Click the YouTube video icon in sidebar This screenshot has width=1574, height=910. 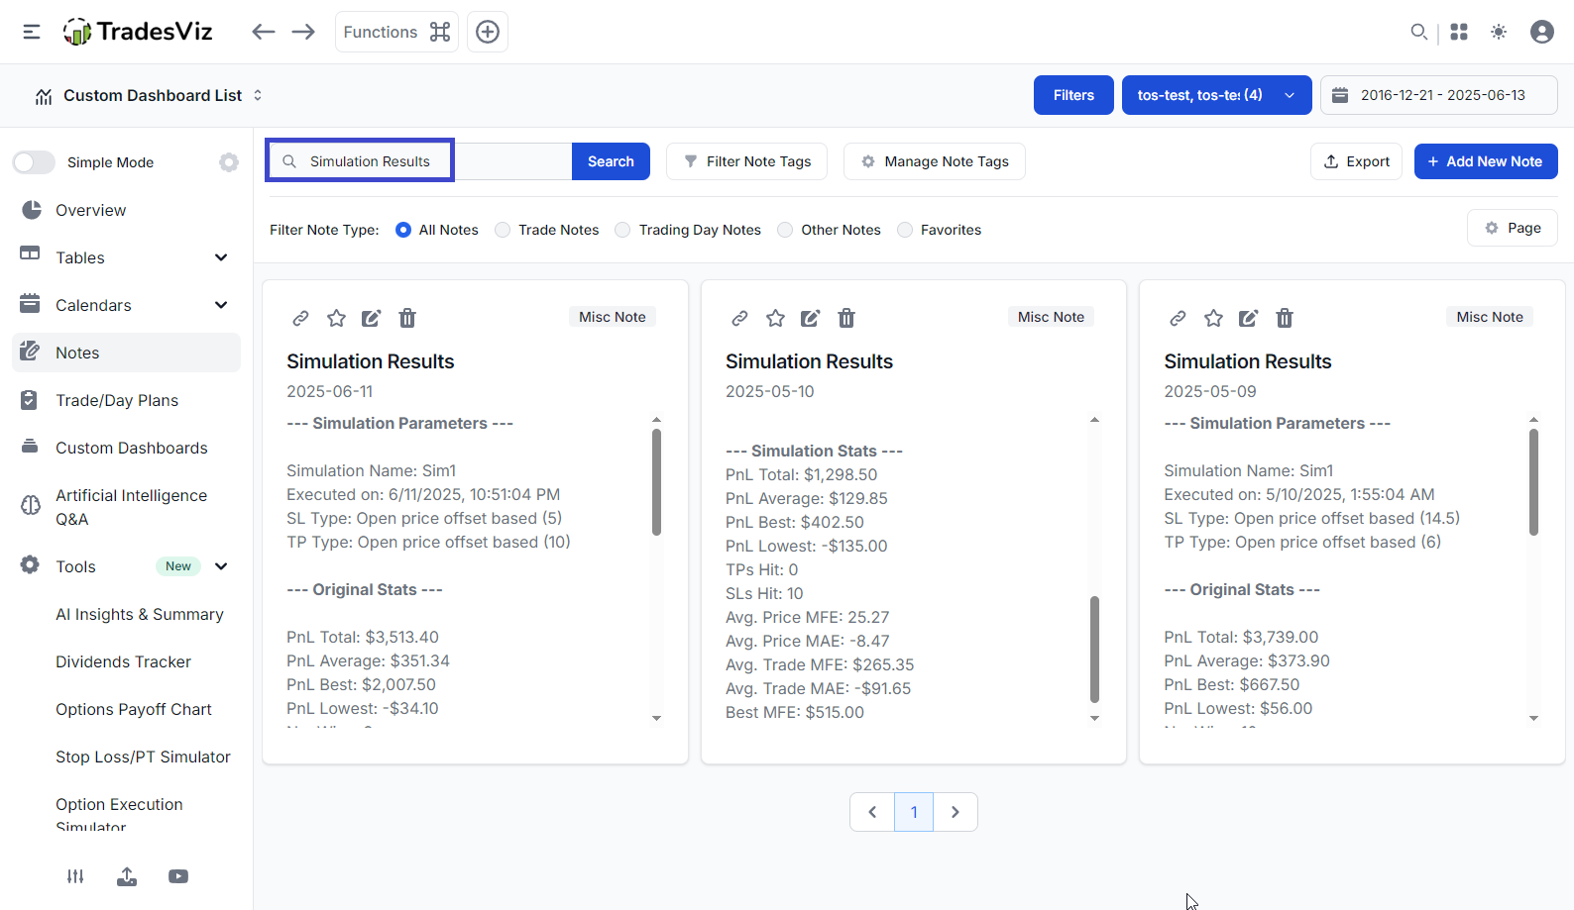[x=178, y=876]
